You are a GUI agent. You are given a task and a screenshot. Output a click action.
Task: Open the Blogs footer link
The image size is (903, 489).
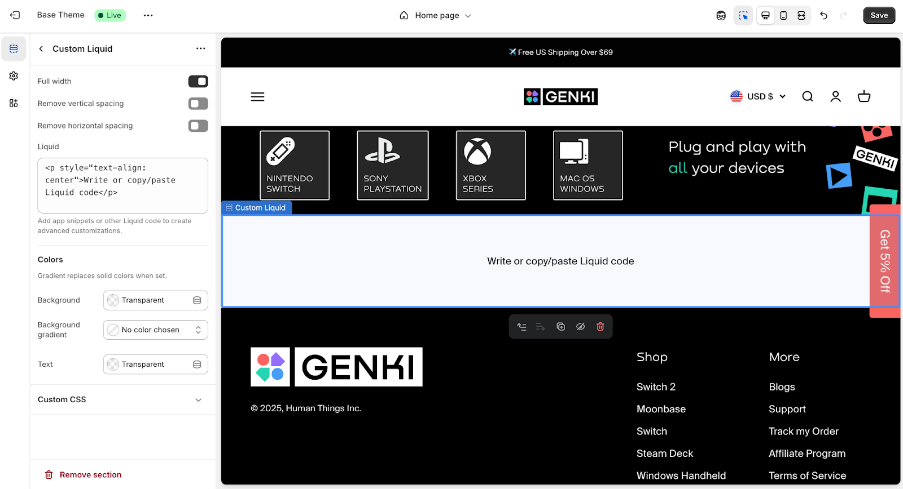pos(782,387)
